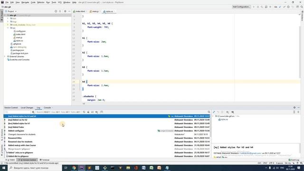Open the Tools menu
Image resolution: width=304 pixels, height=171 pixels.
(54, 2)
